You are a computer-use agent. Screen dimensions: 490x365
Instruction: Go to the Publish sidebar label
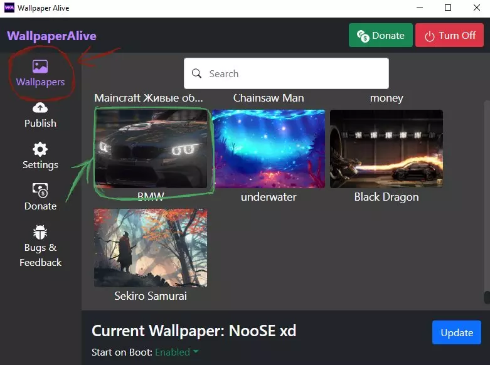[40, 123]
